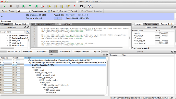Open the Logbook tab
Screen dimensions: 176x99
[96, 51]
